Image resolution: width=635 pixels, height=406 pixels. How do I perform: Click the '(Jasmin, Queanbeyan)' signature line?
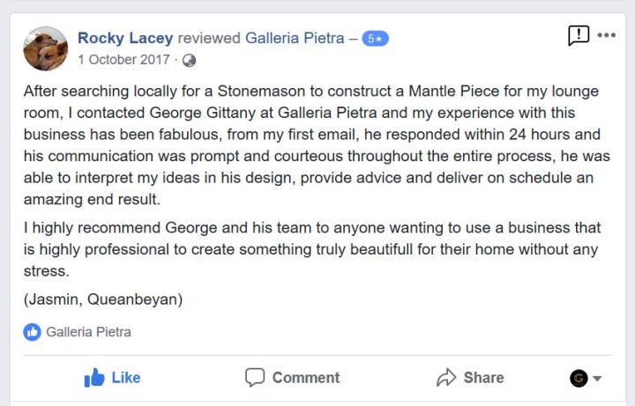pos(103,299)
